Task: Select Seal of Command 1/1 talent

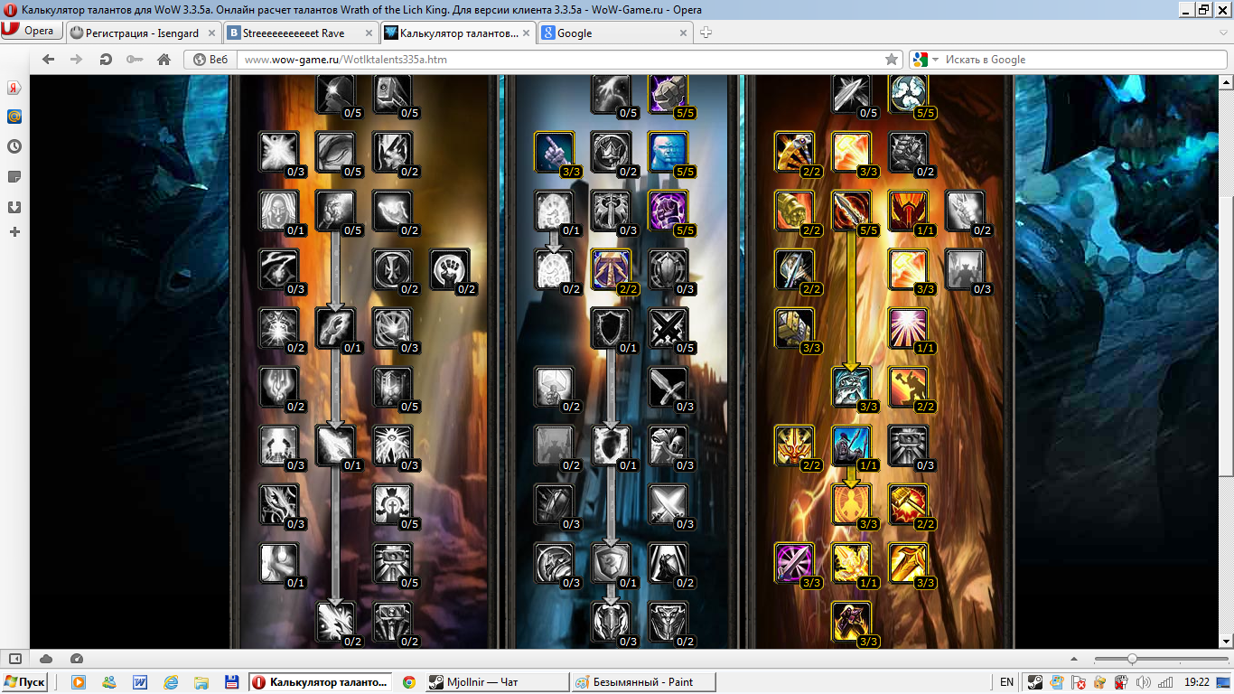Action: [908, 211]
